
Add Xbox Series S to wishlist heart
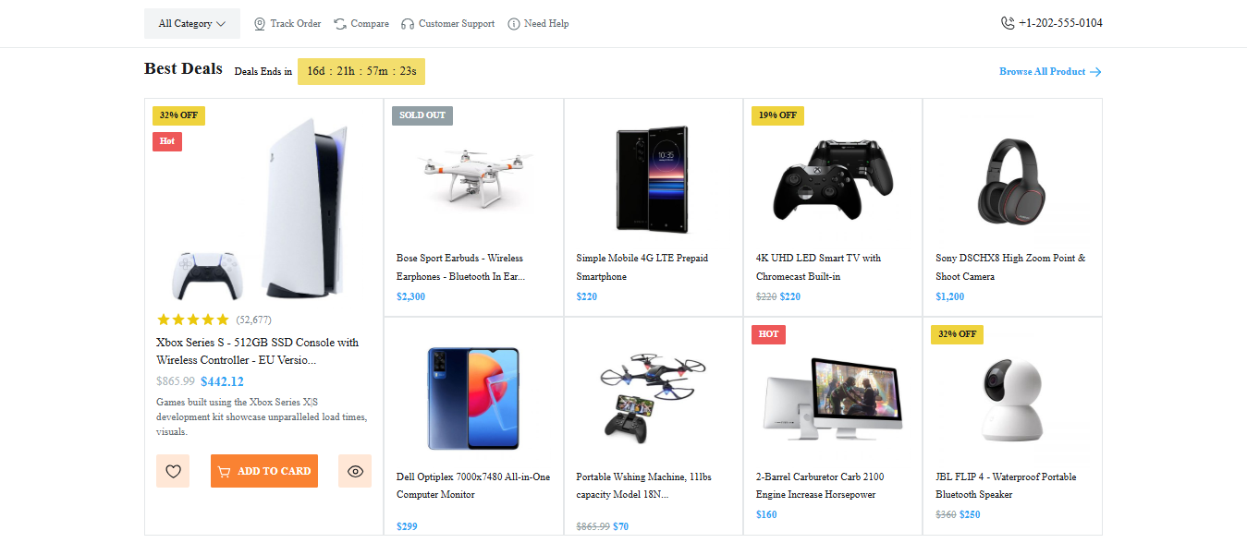(x=173, y=471)
